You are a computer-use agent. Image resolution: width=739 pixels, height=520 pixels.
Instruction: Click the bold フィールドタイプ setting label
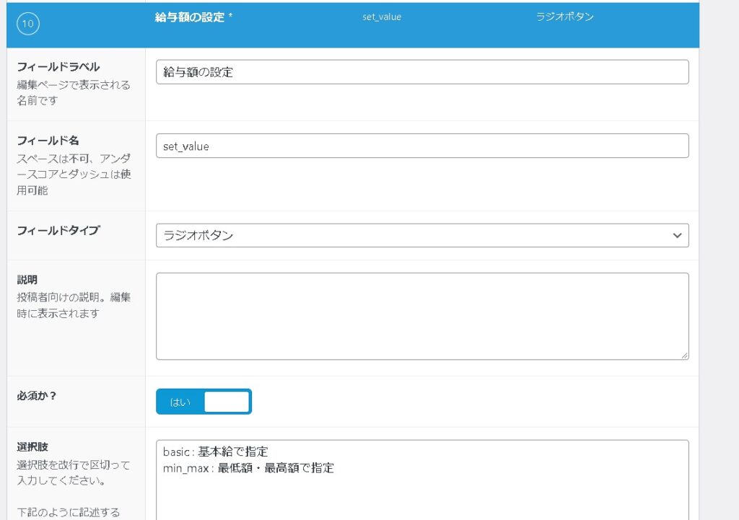click(58, 231)
